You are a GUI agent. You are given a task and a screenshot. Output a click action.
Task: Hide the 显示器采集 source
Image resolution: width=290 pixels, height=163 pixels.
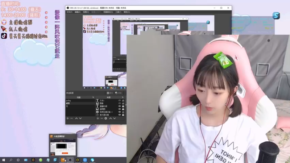coord(120,115)
